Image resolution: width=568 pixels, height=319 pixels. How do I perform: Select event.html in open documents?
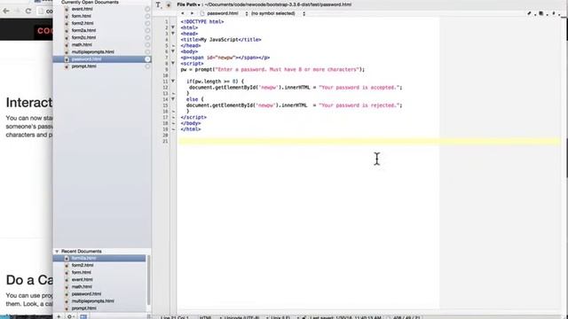[82, 9]
